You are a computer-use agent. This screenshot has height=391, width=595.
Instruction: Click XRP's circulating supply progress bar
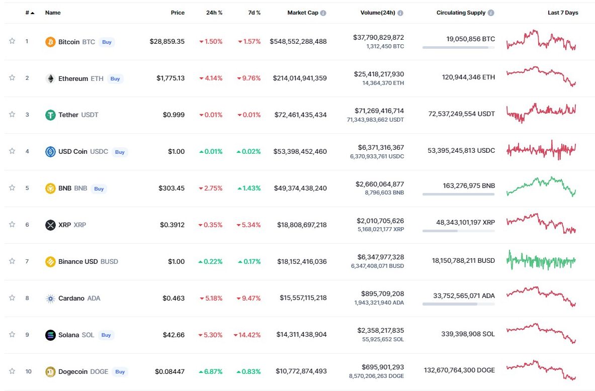458,231
